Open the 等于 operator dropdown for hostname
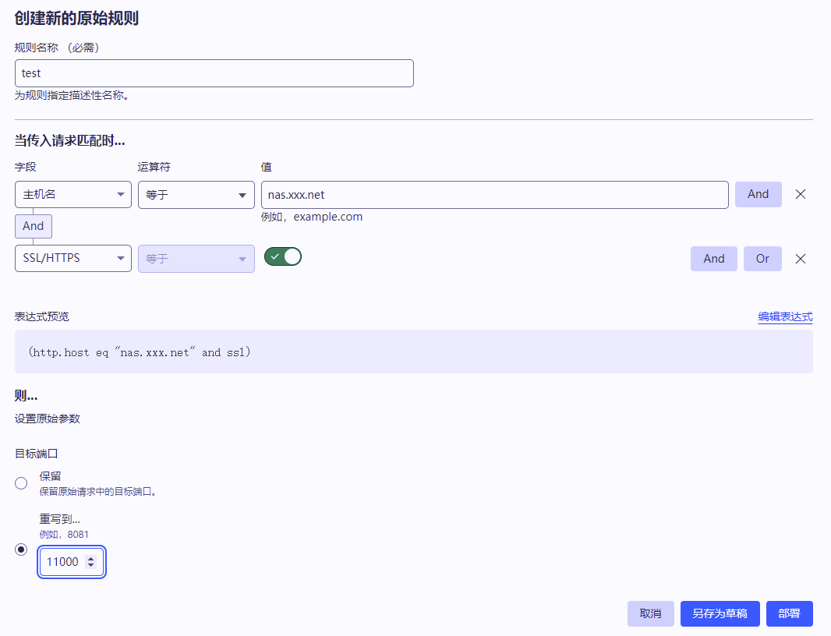 click(196, 195)
